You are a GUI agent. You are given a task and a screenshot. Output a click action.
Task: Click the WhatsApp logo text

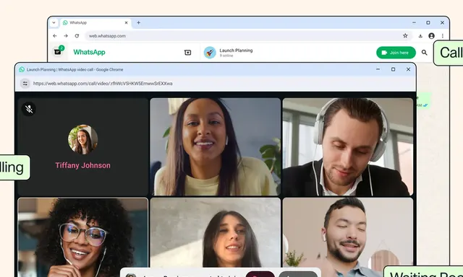tap(89, 52)
